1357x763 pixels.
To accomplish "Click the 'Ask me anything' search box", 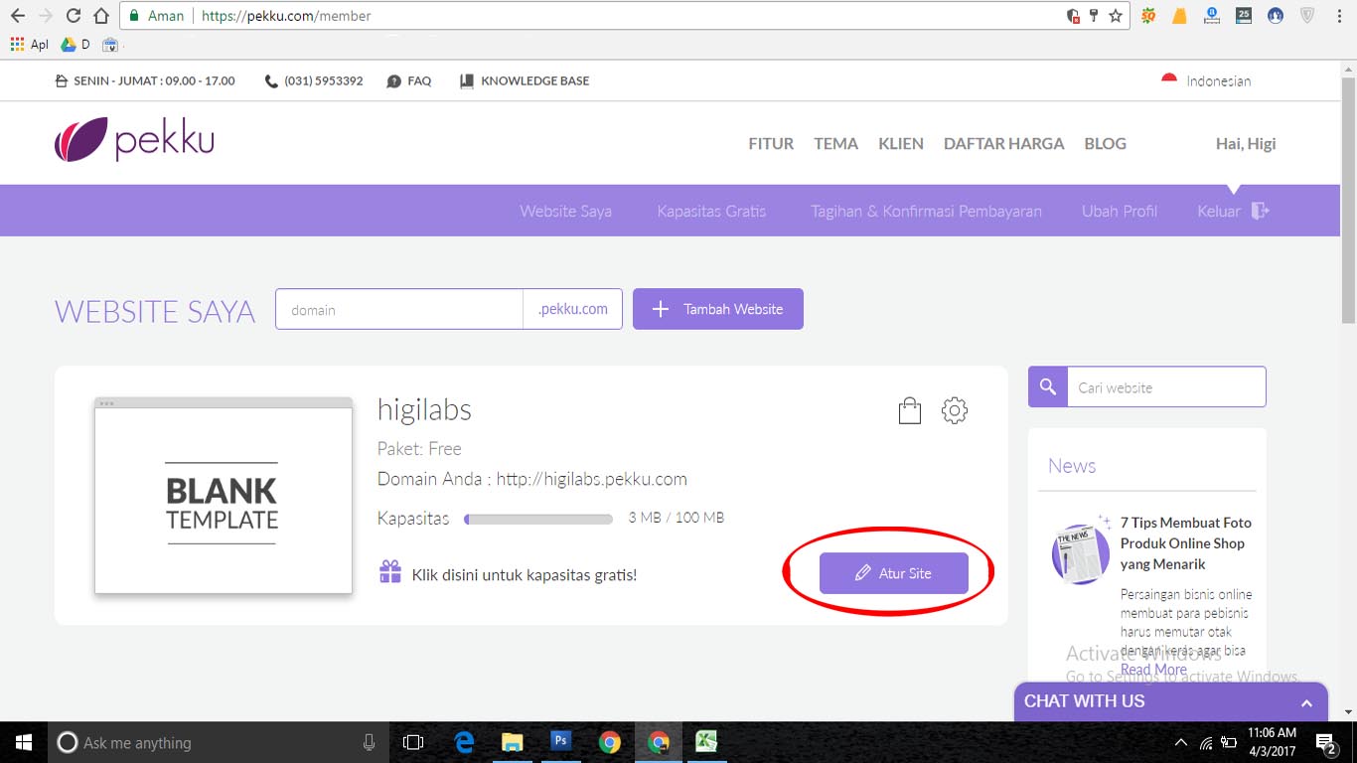I will [217, 742].
